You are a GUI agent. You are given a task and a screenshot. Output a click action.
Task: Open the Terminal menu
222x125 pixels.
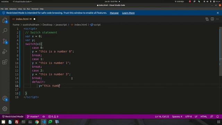35,9
